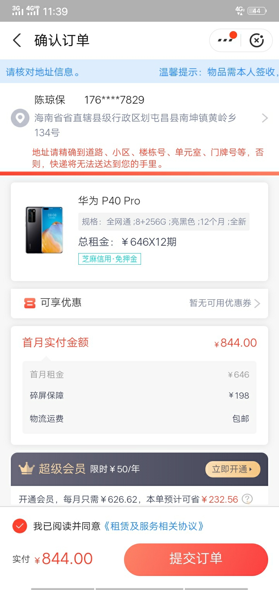Open the 租赁及服务相关协议 link
This screenshot has width=279, height=590.
pyautogui.click(x=154, y=526)
